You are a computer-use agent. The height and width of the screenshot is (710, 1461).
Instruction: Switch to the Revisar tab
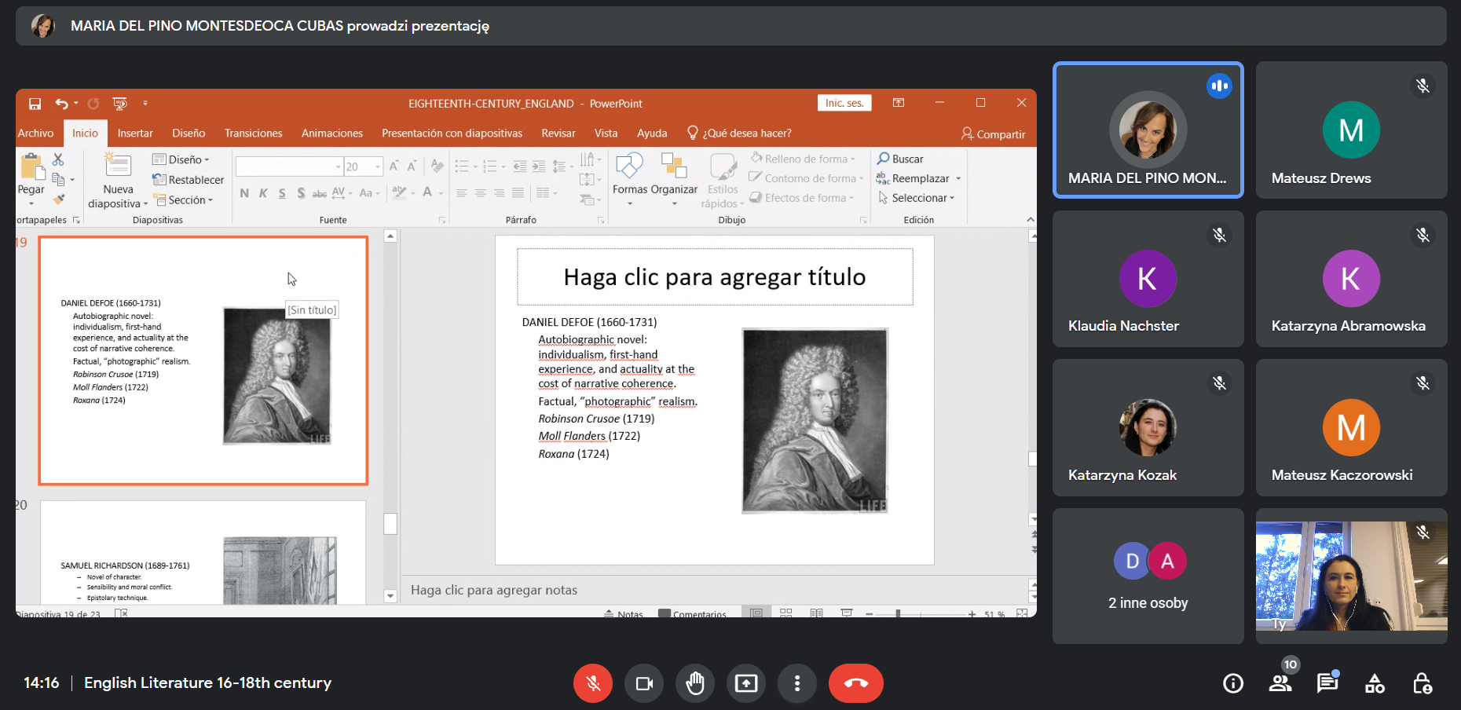558,134
